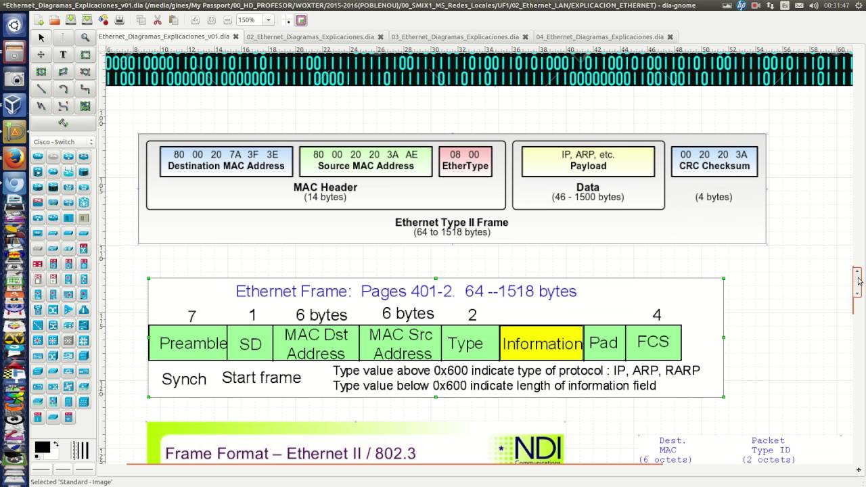Select the Modify pointer tool
Screen dimensions: 866x487
pos(41,38)
